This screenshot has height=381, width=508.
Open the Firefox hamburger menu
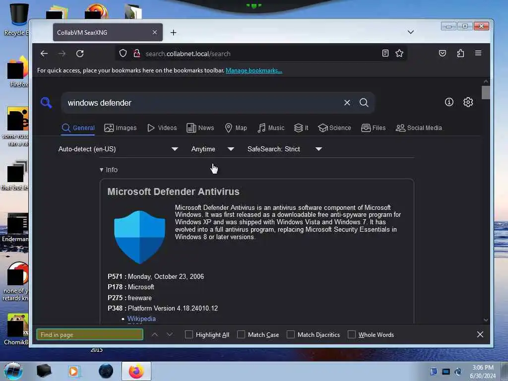point(478,53)
